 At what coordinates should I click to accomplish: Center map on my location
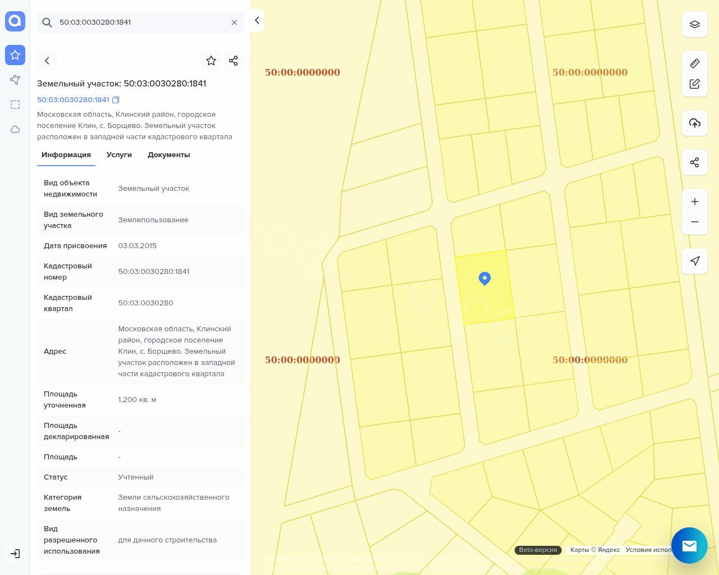click(694, 261)
